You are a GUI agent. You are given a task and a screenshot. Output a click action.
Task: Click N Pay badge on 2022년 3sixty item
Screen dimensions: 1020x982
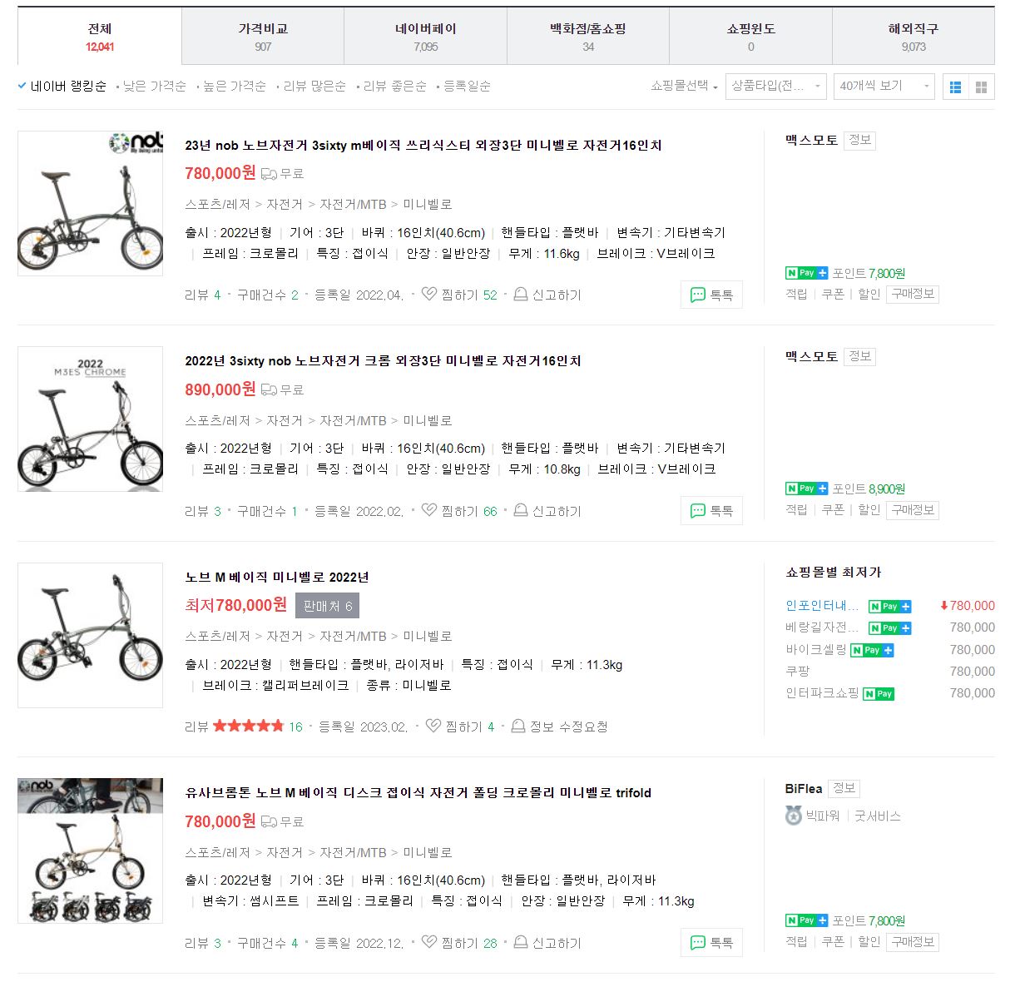point(807,489)
